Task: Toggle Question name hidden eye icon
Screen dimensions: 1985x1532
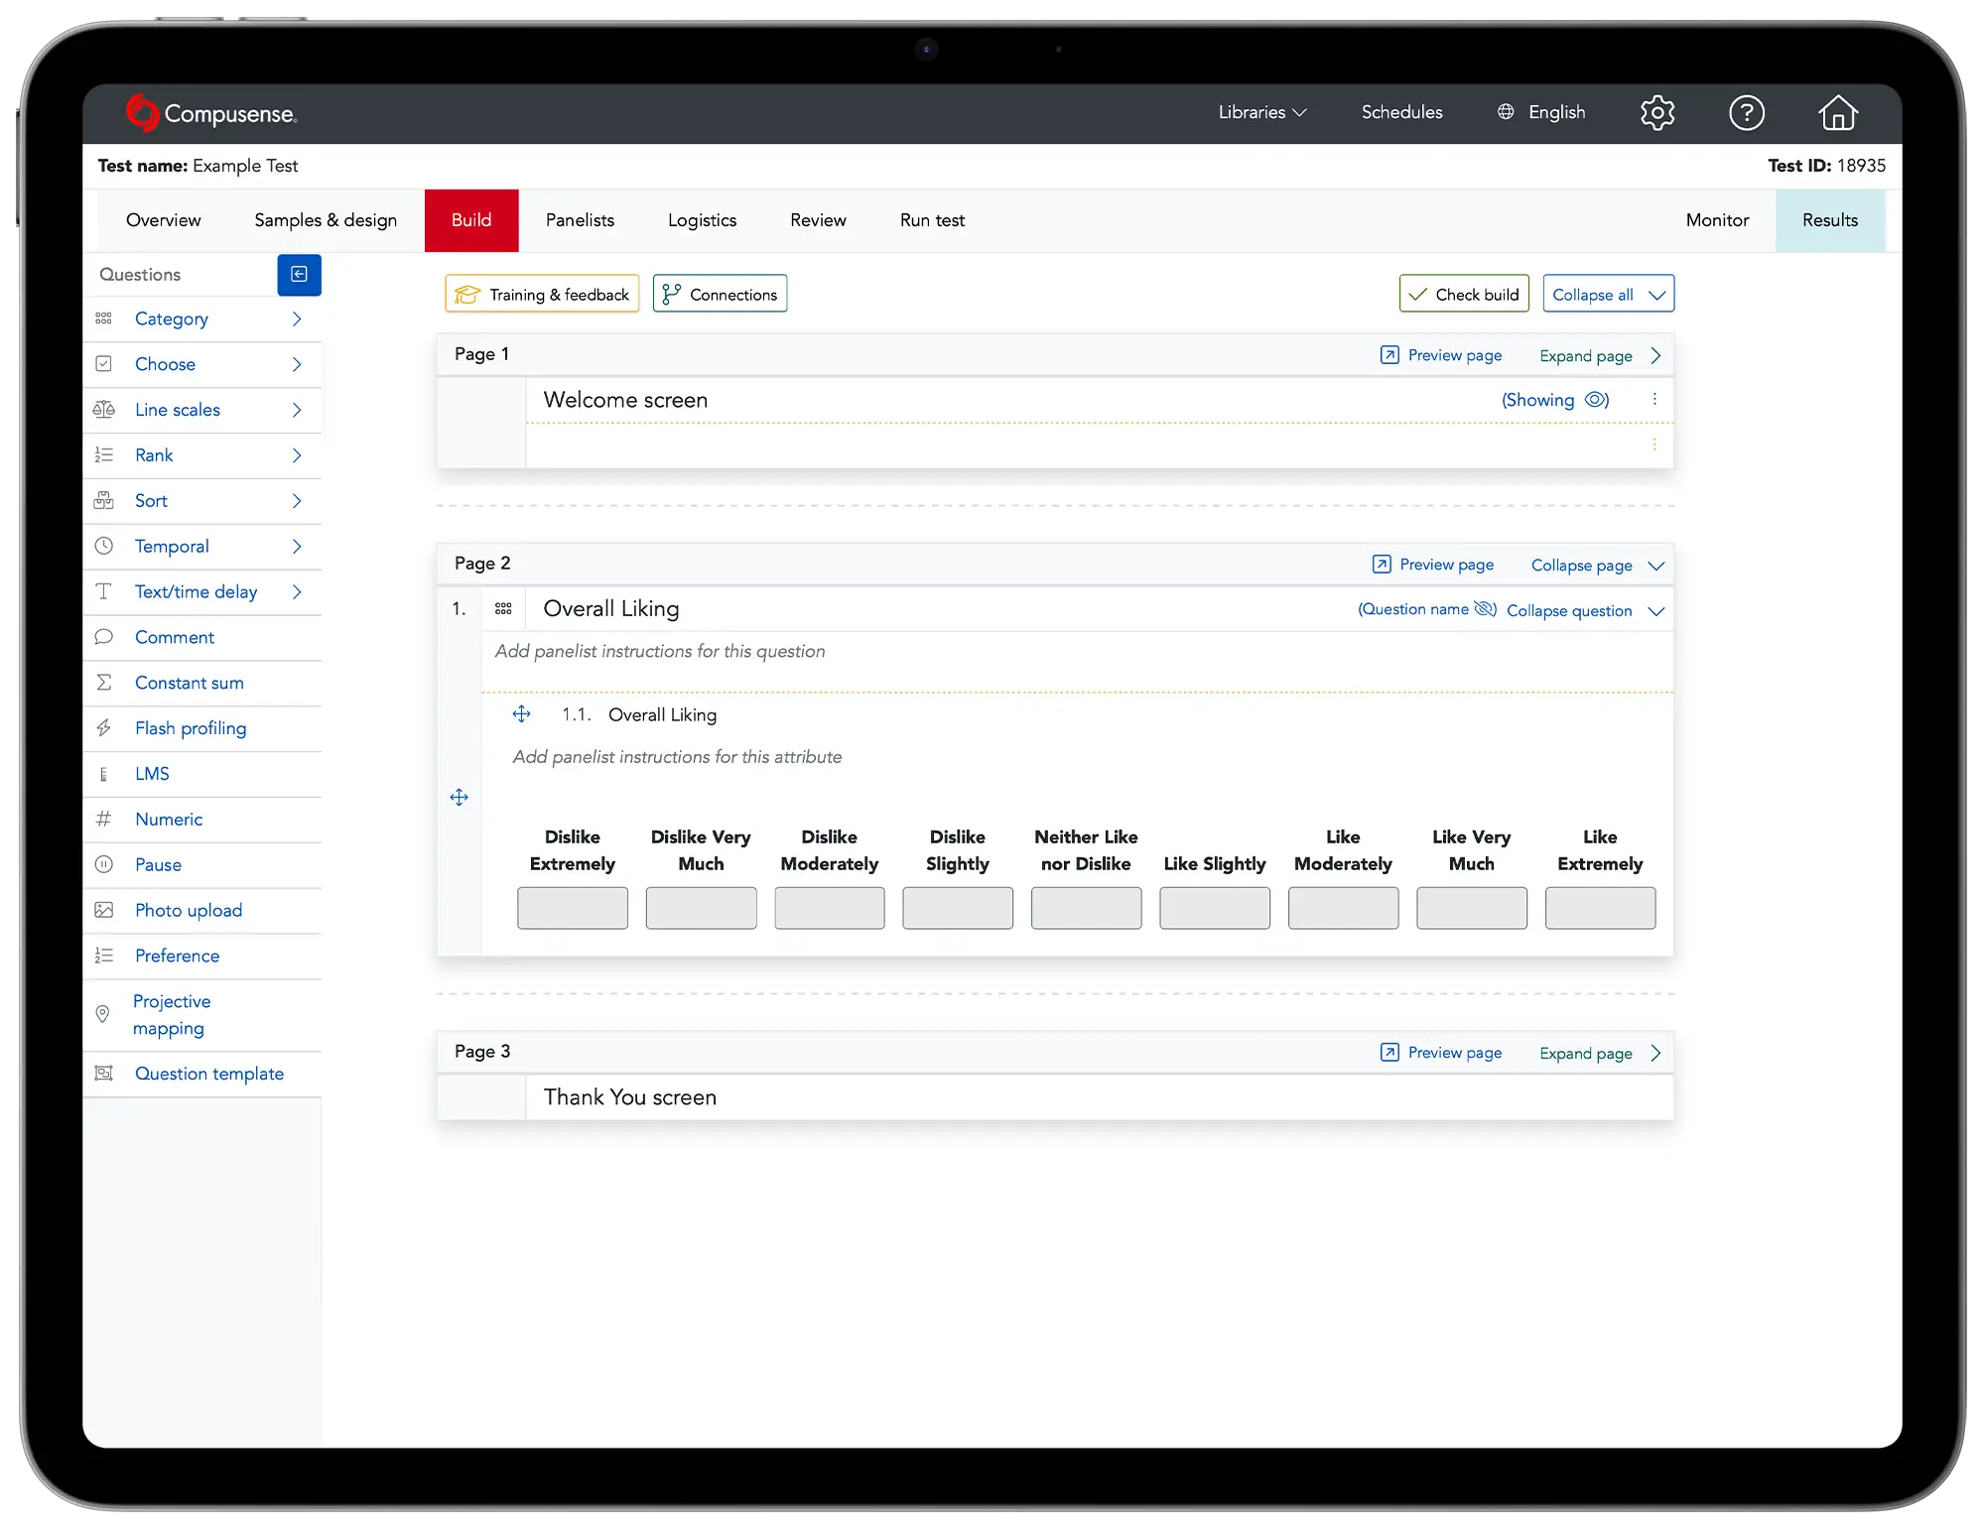Action: (x=1485, y=609)
